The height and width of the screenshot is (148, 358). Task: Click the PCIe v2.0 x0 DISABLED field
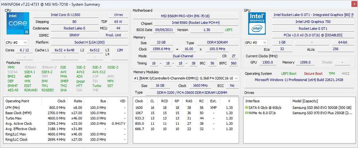pos(313,35)
